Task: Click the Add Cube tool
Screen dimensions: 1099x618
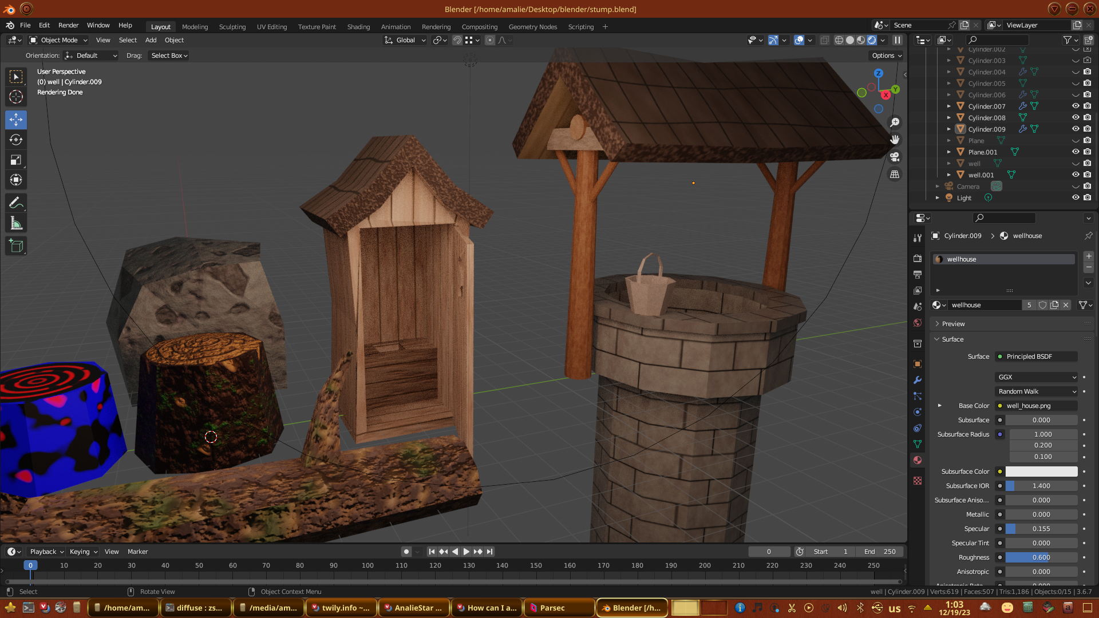Action: point(16,246)
